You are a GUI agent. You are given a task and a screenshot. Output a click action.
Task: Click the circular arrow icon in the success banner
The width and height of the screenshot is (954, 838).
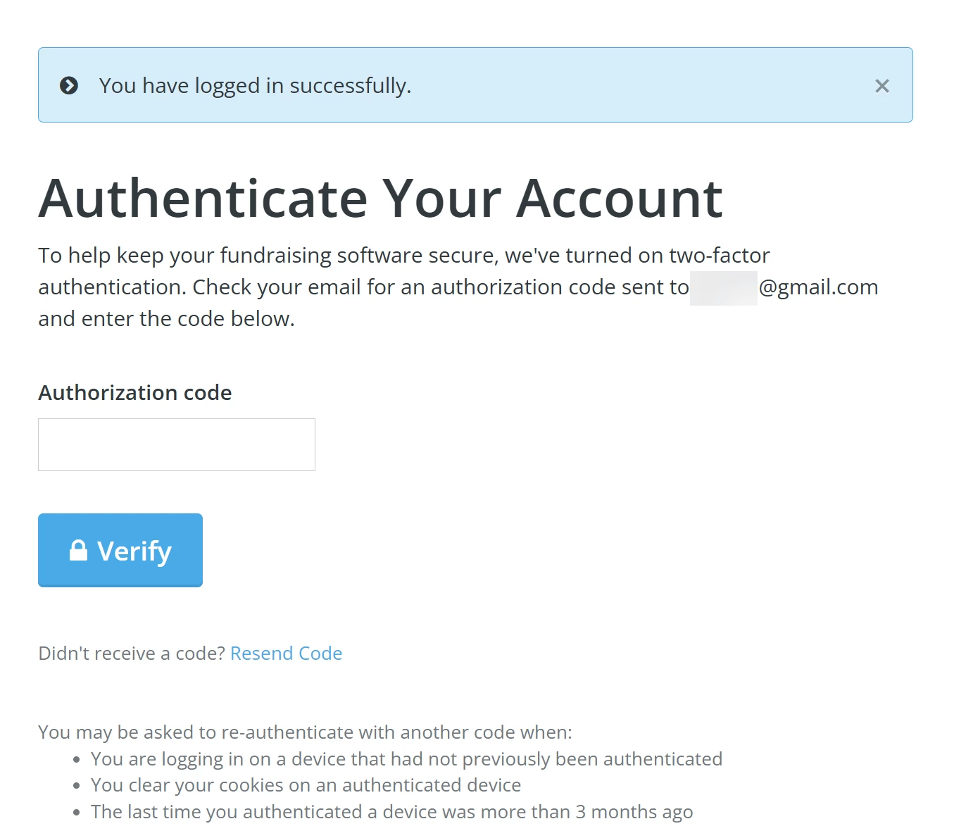click(68, 85)
